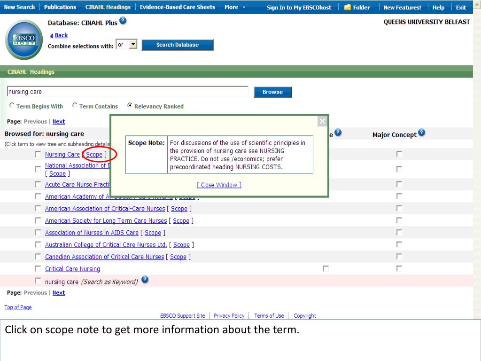Select Term Begins With radio button
This screenshot has width=481, height=361.
coord(12,106)
